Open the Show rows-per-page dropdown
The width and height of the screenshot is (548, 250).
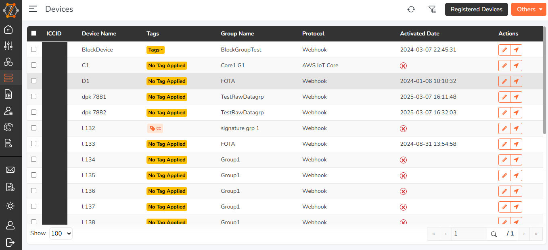[61, 233]
